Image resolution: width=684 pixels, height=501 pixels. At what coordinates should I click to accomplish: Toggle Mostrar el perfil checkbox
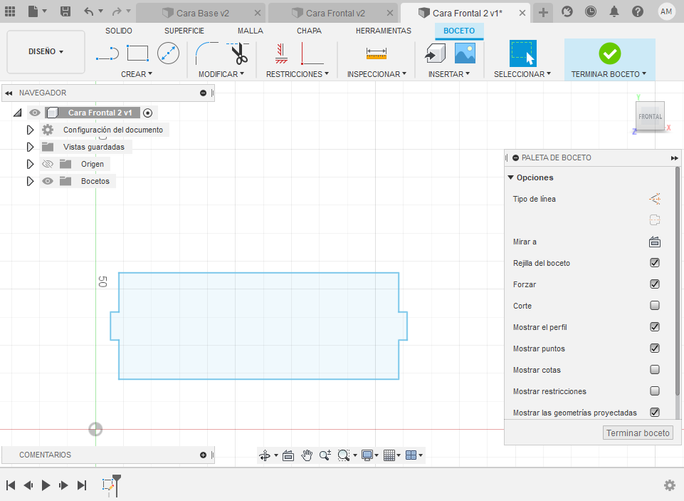point(655,326)
